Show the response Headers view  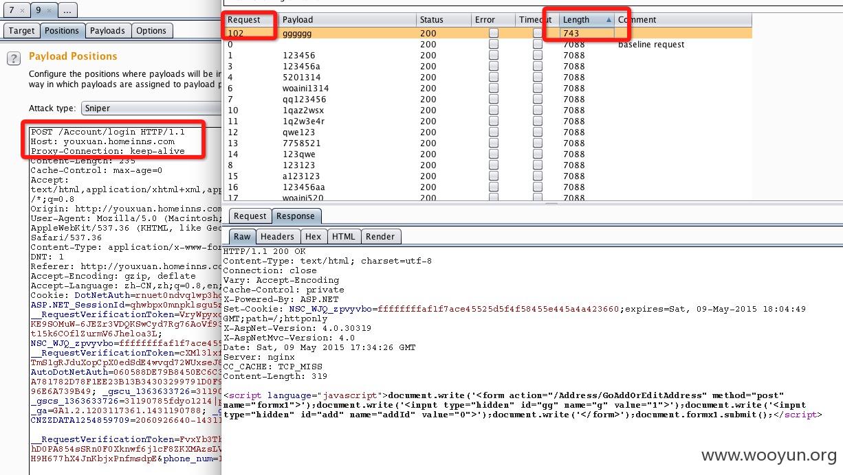pos(277,236)
